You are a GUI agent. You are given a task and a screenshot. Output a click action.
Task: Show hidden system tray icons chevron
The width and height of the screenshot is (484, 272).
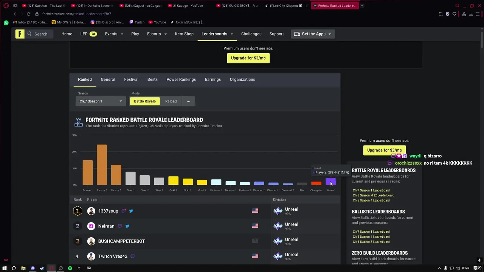[439, 268]
